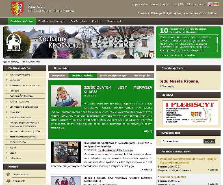This screenshot has width=223, height=185.
Task: Select the Dla Turystów news tab
Action: (x=142, y=76)
